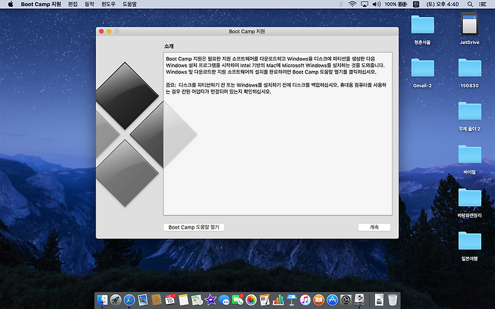The width and height of the screenshot is (495, 309).
Task: Open Finder from the Dock
Action: click(102, 299)
